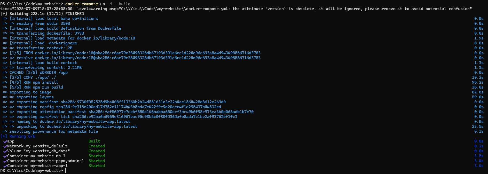Image resolution: width=488 pixels, height=174 pixels.
Task: Click checkmark for Container my-website-phpmyadmin-1
Action: pos(5,161)
